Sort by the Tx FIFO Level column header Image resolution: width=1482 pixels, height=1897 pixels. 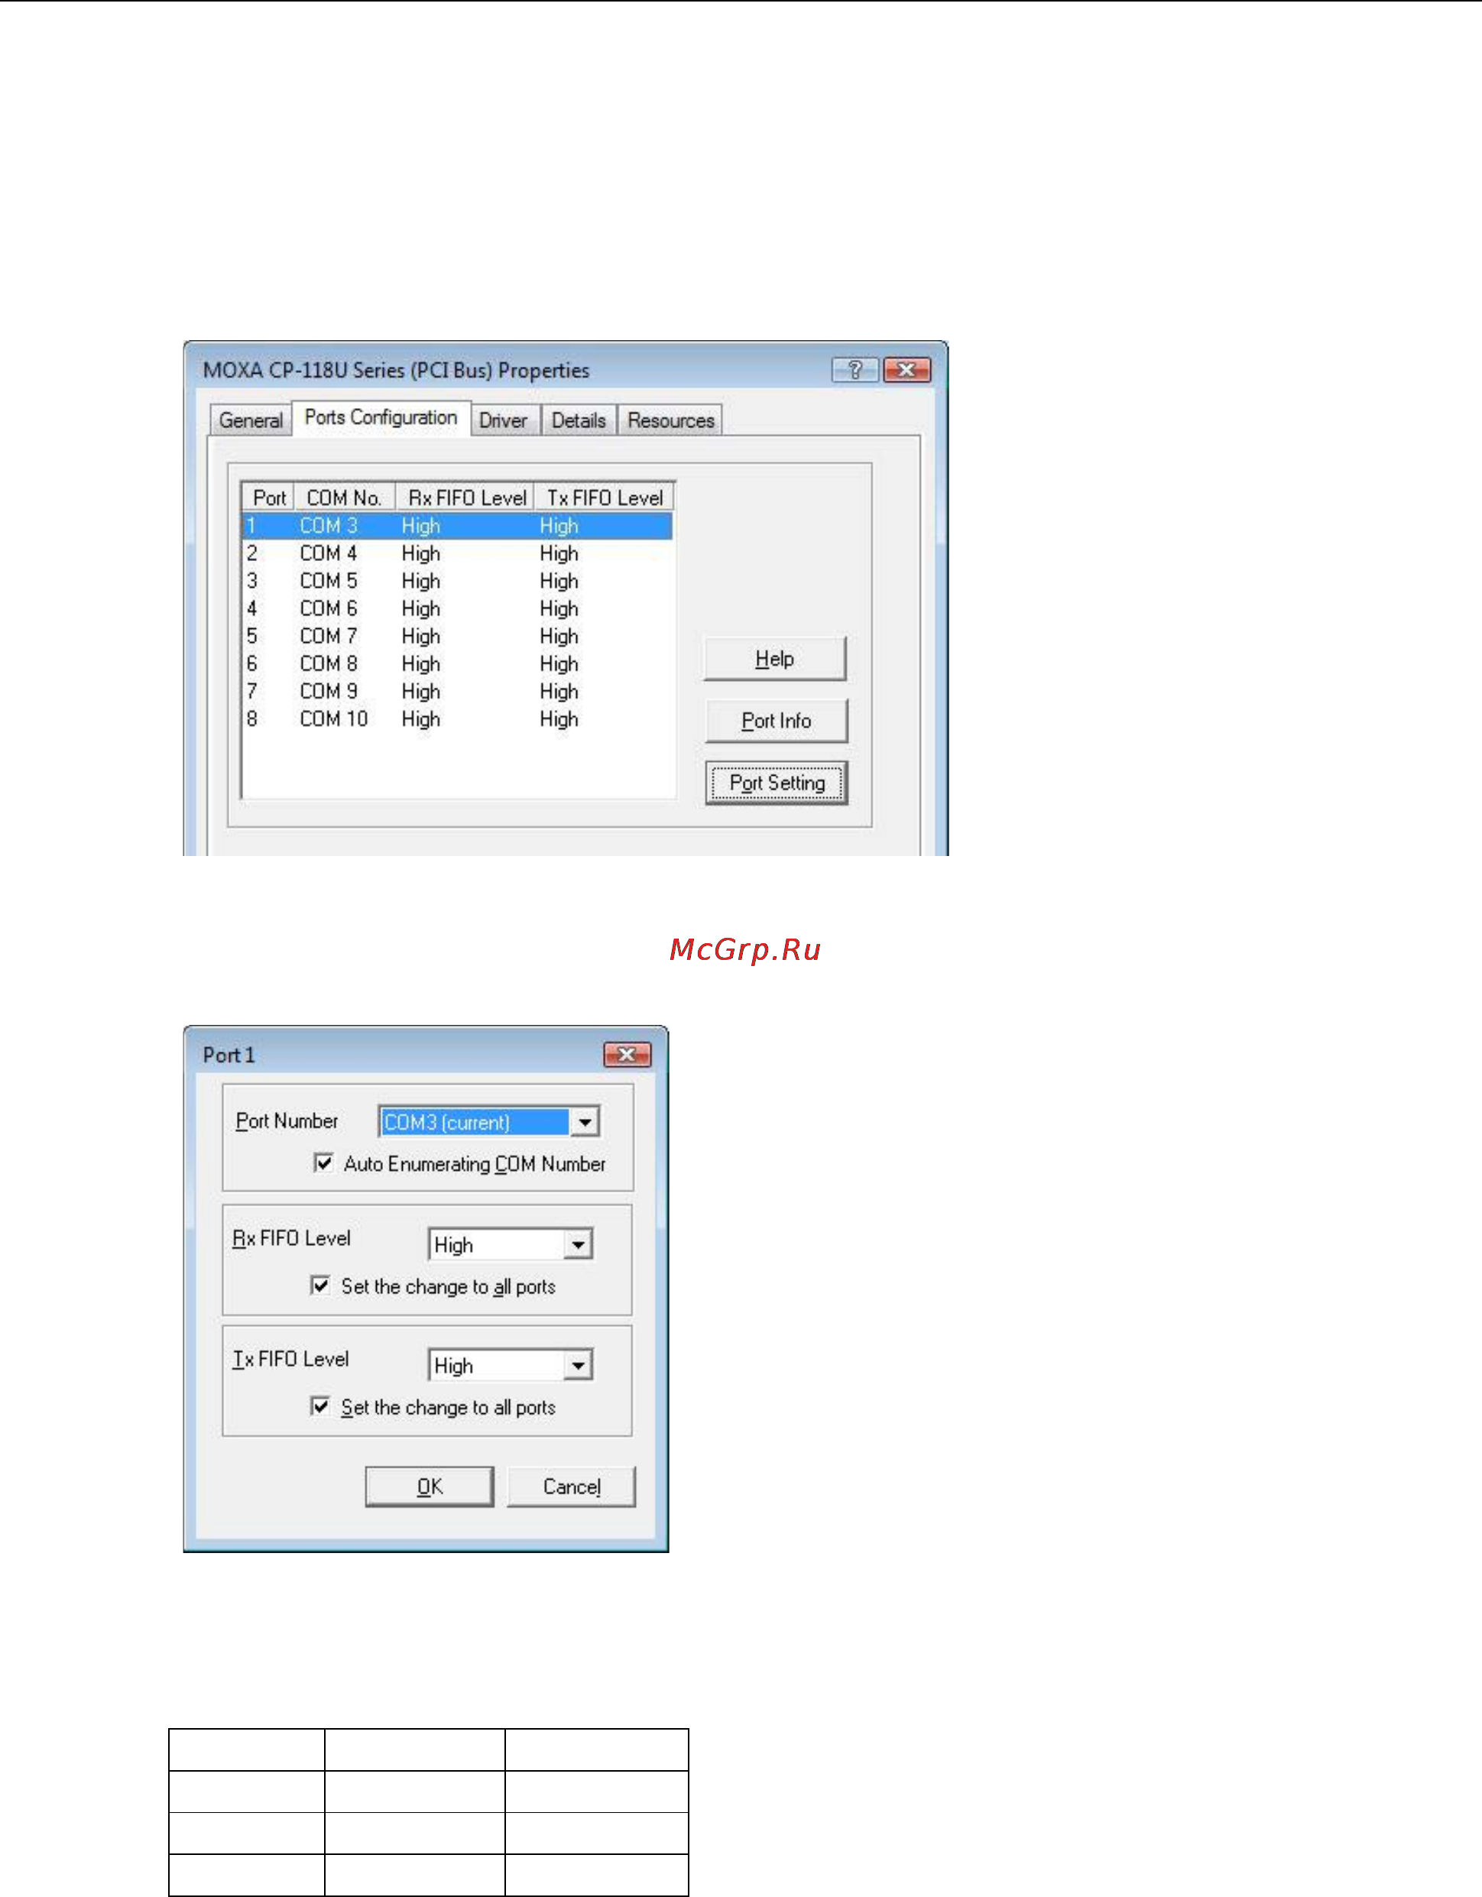[x=605, y=498]
